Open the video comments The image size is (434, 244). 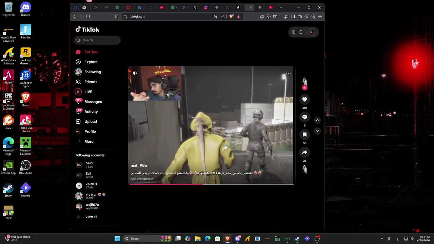[x=304, y=117]
